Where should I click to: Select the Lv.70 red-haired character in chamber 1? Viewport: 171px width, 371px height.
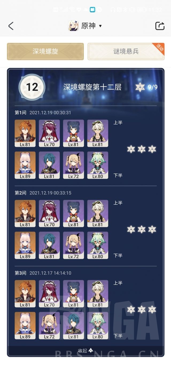tap(49, 133)
